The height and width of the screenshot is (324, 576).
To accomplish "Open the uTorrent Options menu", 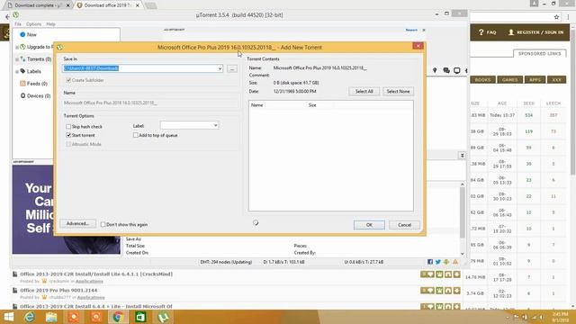I will (x=34, y=24).
